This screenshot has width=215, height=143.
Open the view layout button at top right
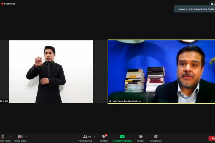(212, 4)
